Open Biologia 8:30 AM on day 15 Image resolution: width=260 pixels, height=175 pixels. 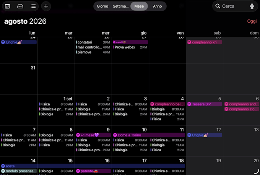tap(56, 171)
